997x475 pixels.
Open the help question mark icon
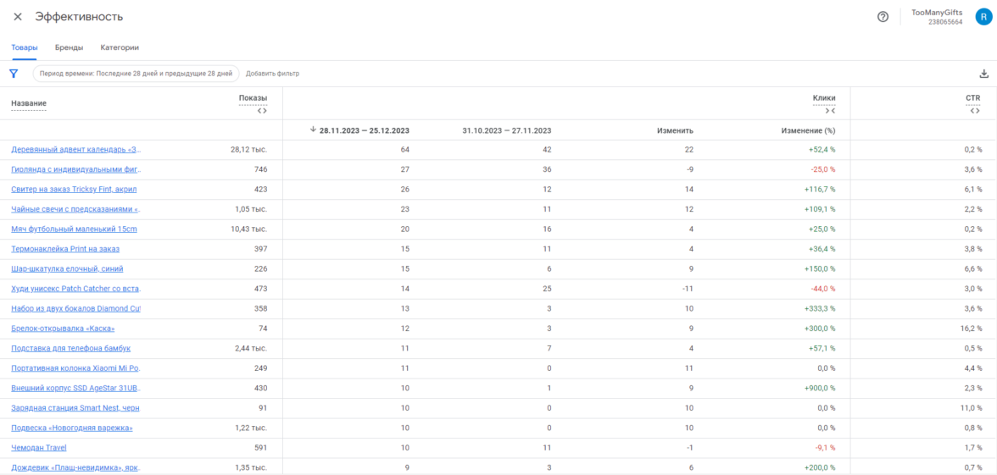(x=883, y=17)
